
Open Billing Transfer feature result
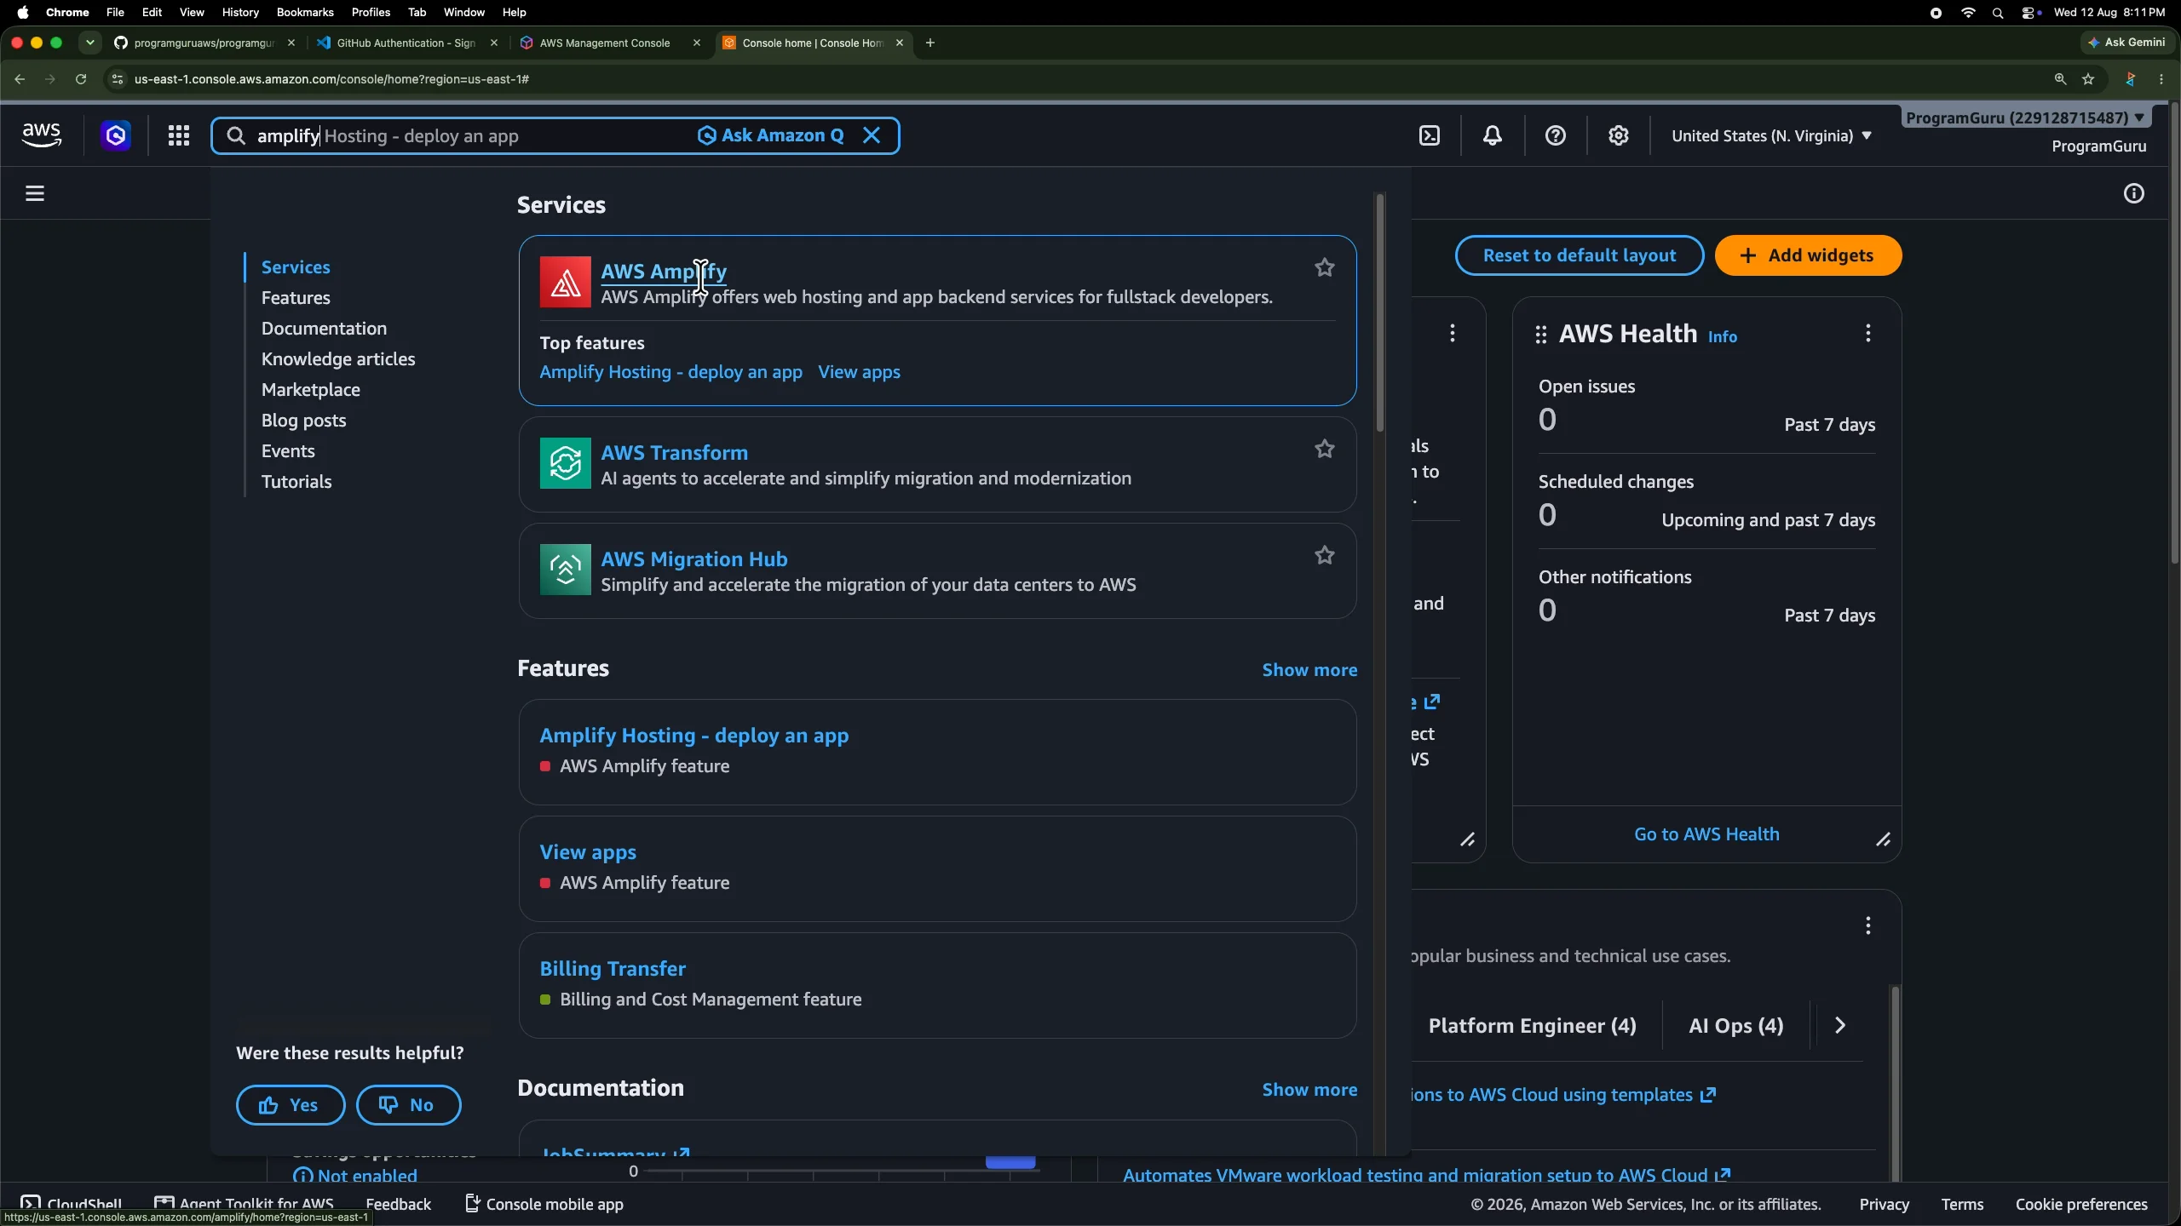613,969
